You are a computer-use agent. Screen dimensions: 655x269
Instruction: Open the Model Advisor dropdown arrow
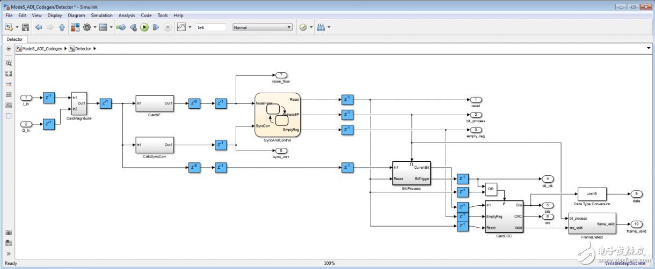point(311,27)
